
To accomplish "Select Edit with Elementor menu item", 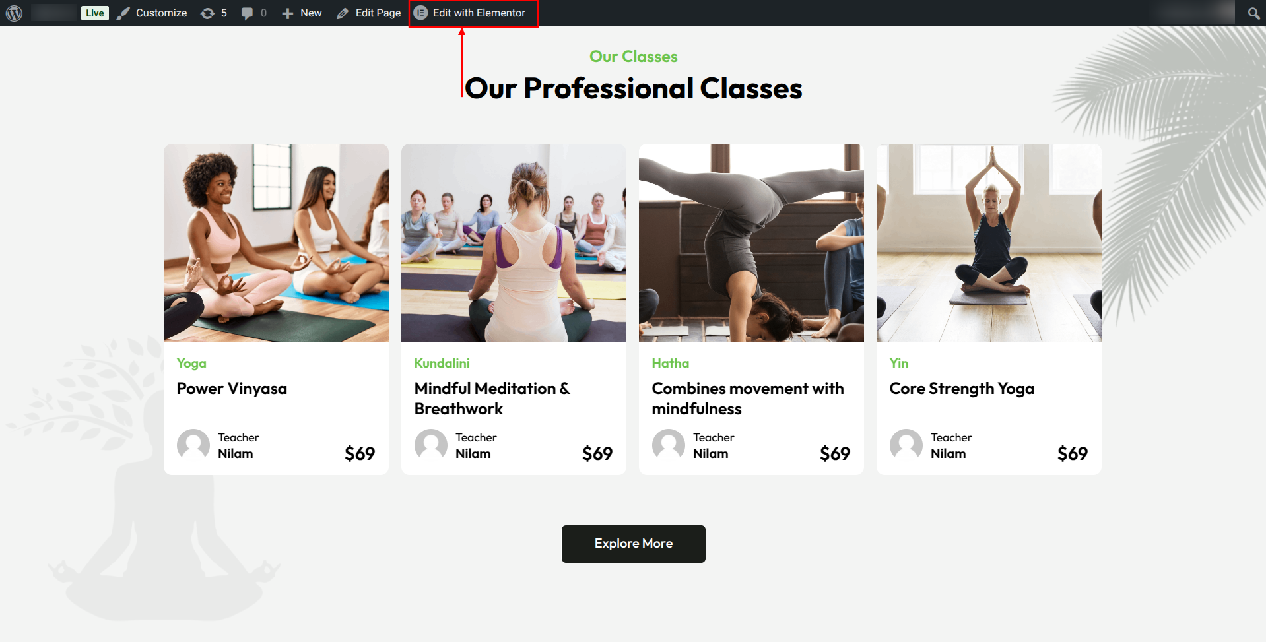I will pyautogui.click(x=474, y=13).
